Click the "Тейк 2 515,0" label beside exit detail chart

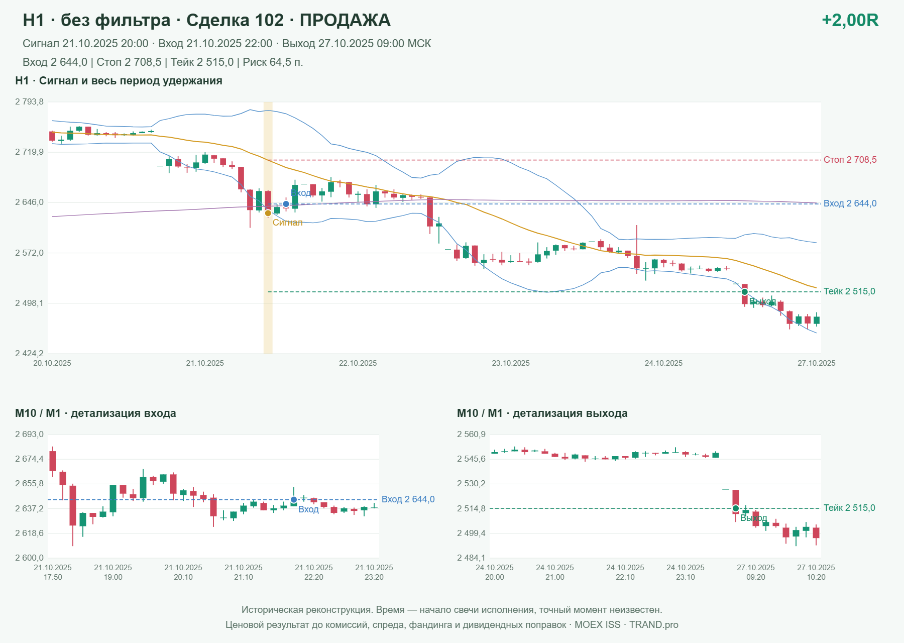849,508
